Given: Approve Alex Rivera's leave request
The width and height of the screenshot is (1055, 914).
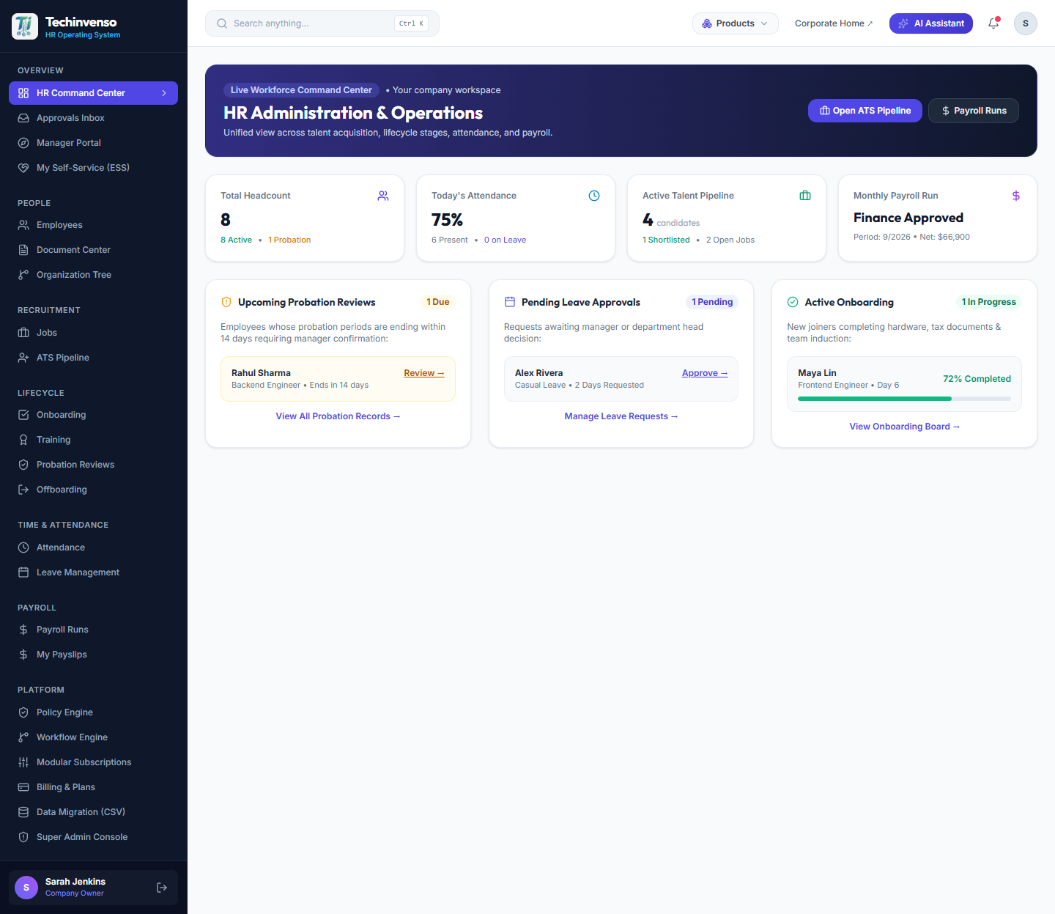Looking at the screenshot, I should coord(705,373).
